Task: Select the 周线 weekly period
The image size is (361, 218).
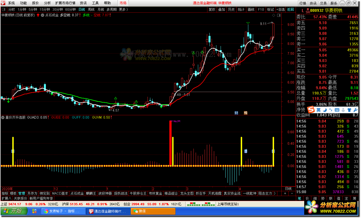Action: coord(91,9)
